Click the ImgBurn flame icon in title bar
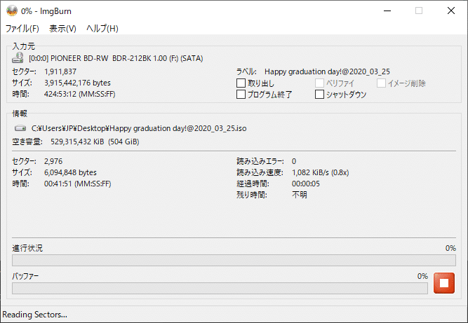The height and width of the screenshot is (323, 468). tap(12, 11)
